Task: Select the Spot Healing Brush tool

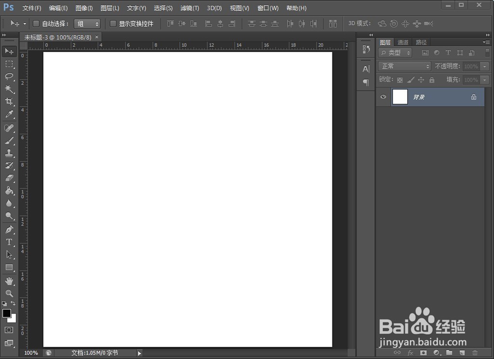Action: [x=9, y=128]
